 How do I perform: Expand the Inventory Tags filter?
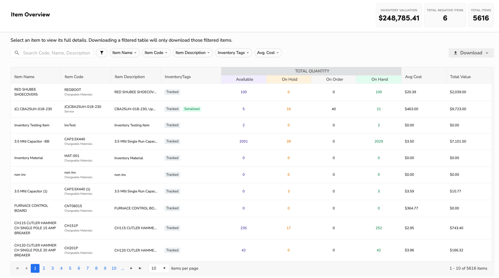click(x=233, y=53)
